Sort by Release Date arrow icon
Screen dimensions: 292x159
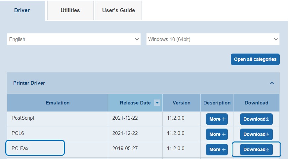tap(157, 103)
